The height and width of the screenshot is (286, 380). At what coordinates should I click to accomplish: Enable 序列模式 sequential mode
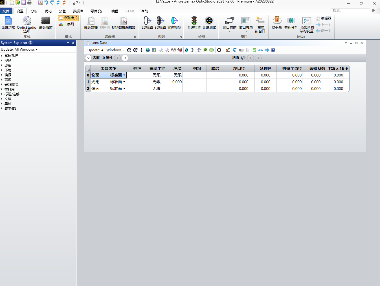pyautogui.click(x=68, y=18)
